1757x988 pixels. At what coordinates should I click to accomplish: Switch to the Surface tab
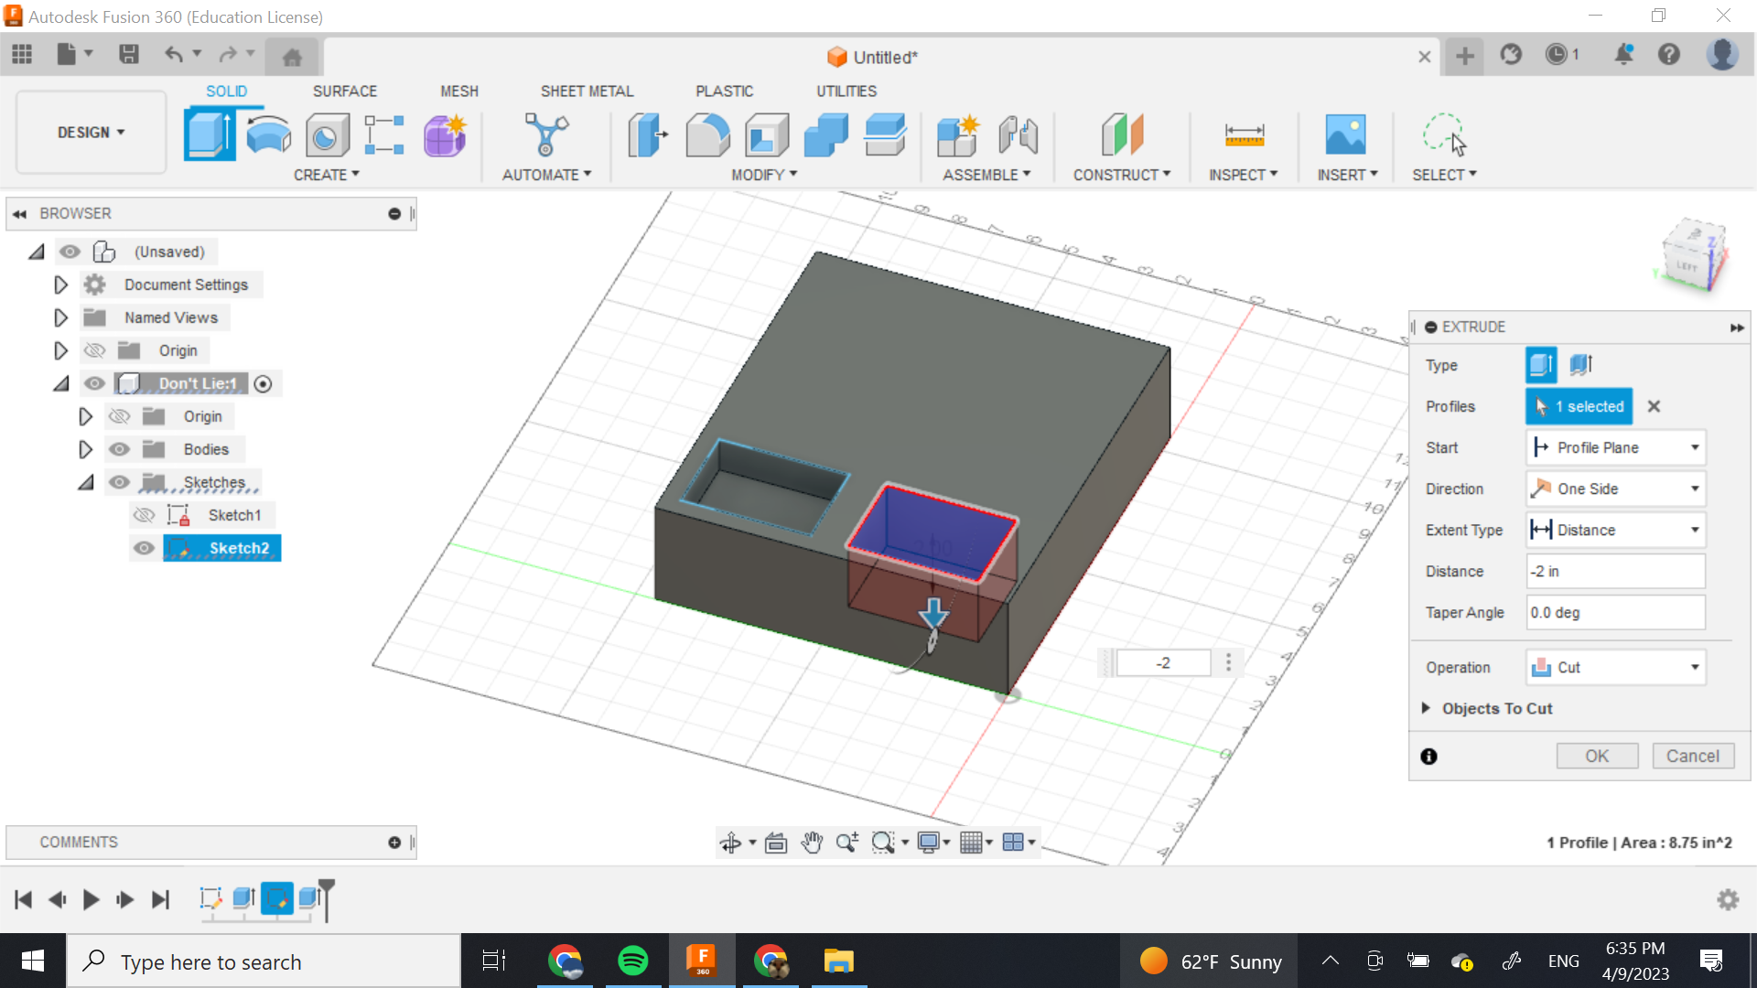344,91
